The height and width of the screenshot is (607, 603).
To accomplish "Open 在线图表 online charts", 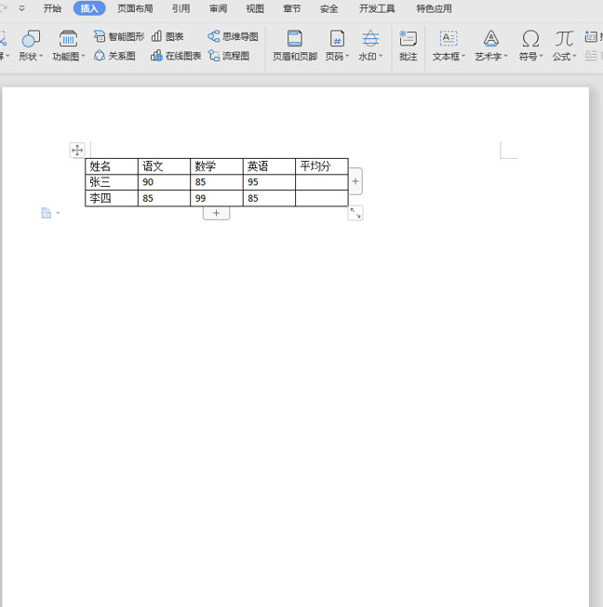I will 176,56.
